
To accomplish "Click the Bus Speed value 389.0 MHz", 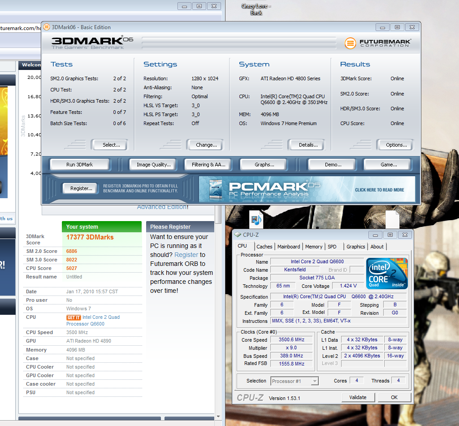I will 291,356.
